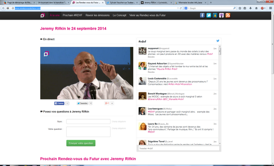Click the highlighted URL in the address bar
Screen dimensions: 274x166
(x=27, y=8)
